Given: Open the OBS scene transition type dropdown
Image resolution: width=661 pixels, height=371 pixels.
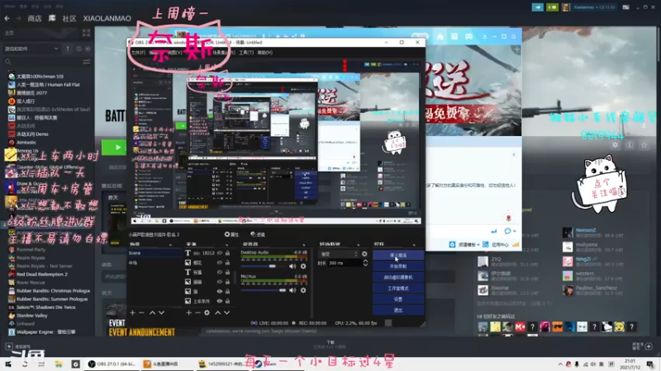Looking at the screenshot, I should (x=339, y=254).
